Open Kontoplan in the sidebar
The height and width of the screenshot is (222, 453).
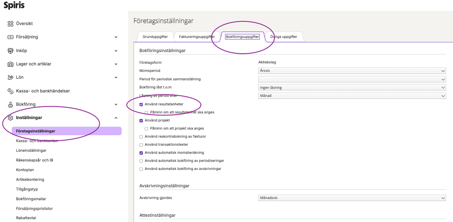tap(25, 170)
